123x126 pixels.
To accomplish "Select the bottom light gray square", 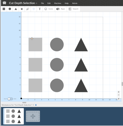I will (x=35, y=85).
